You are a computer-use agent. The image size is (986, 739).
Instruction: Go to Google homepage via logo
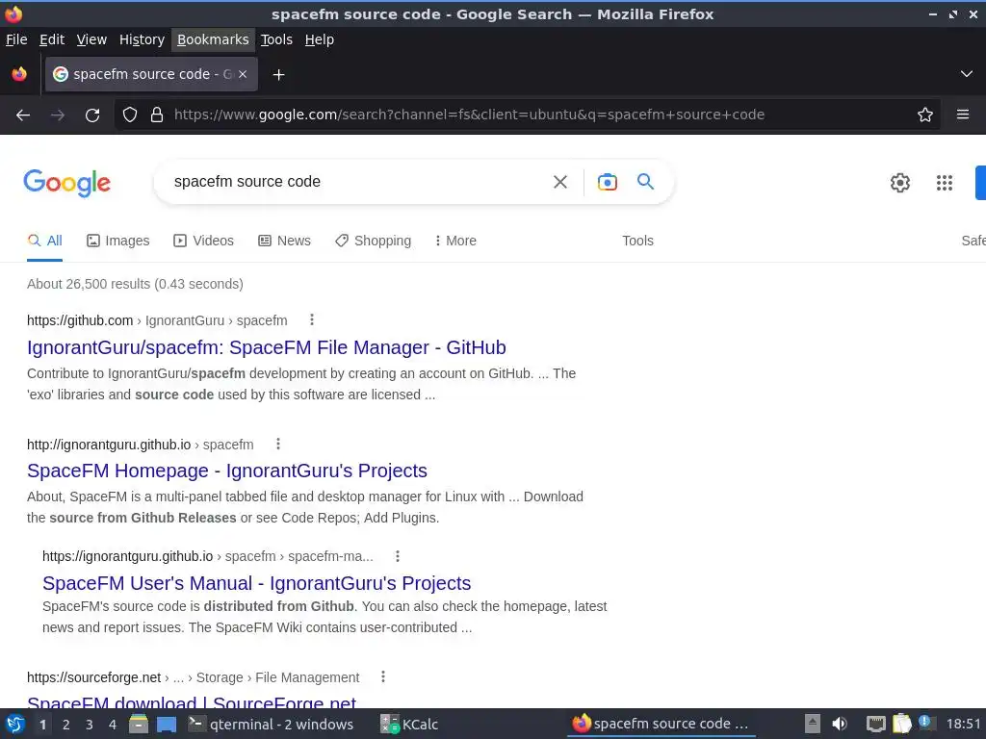(x=67, y=183)
